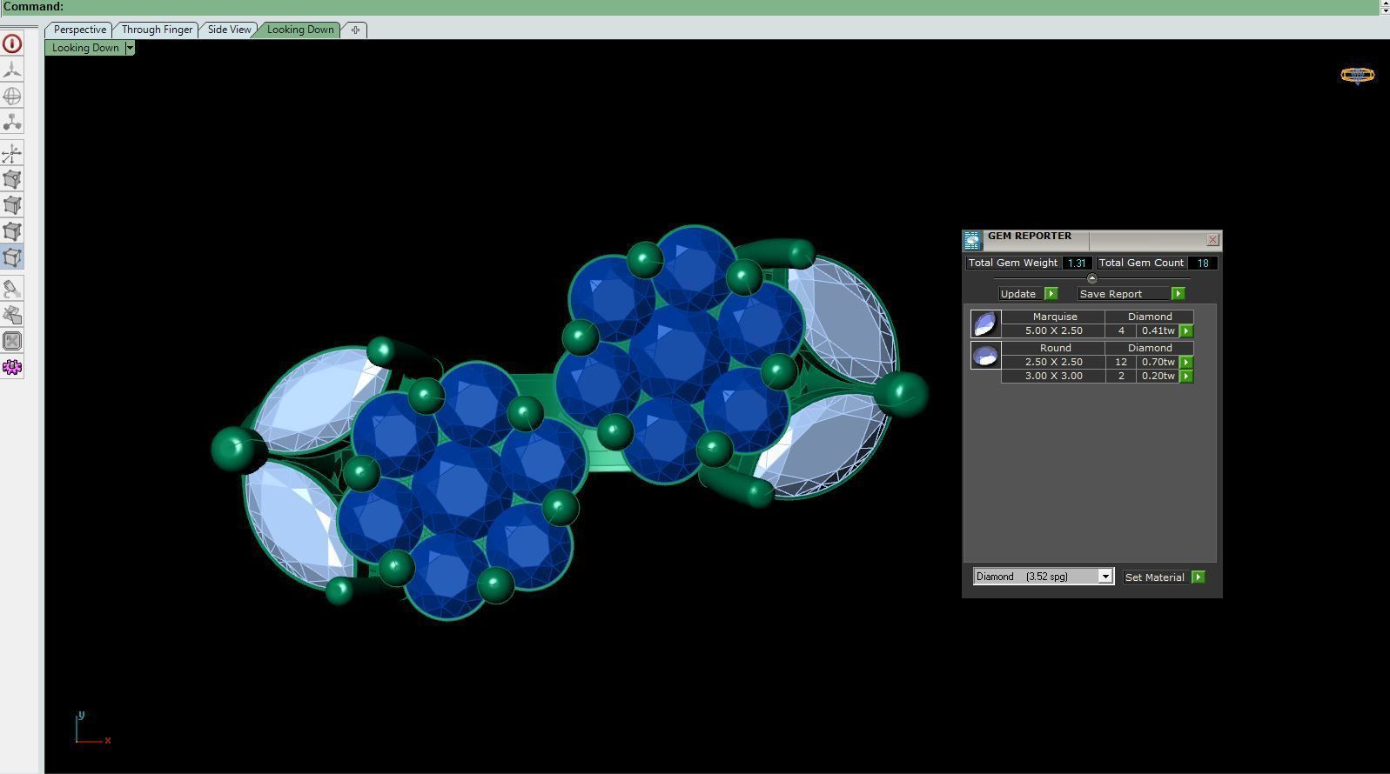Click the green arrow next to 0.41tw

point(1186,331)
